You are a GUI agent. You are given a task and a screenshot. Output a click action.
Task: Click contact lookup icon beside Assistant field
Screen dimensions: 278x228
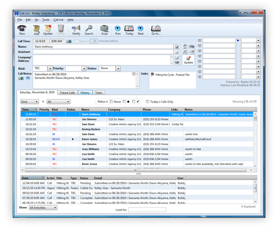(x=177, y=52)
